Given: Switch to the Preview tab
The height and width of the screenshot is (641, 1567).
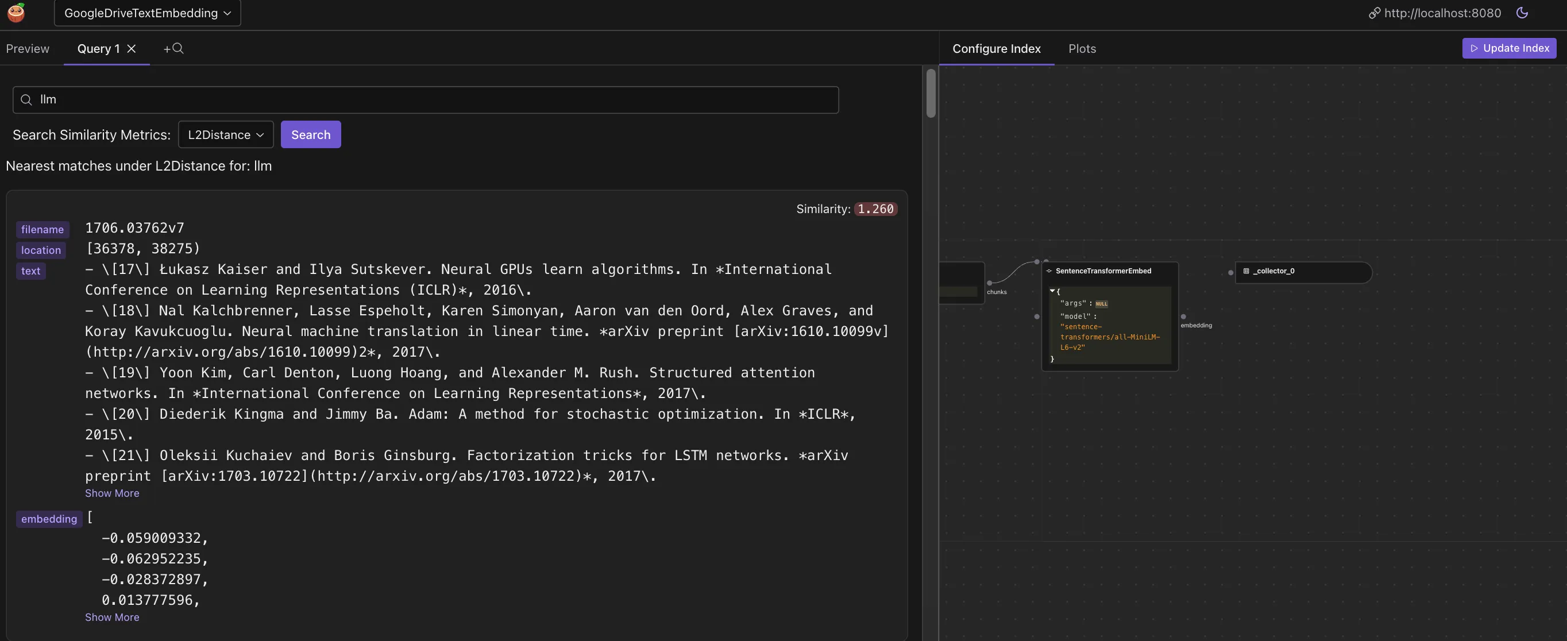Looking at the screenshot, I should point(28,49).
